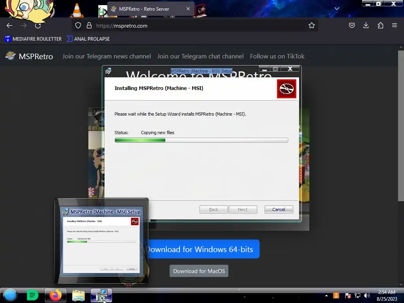Image resolution: width=404 pixels, height=303 pixels.
Task: Click the orange tray application icon
Action: pyautogui.click(x=336, y=296)
